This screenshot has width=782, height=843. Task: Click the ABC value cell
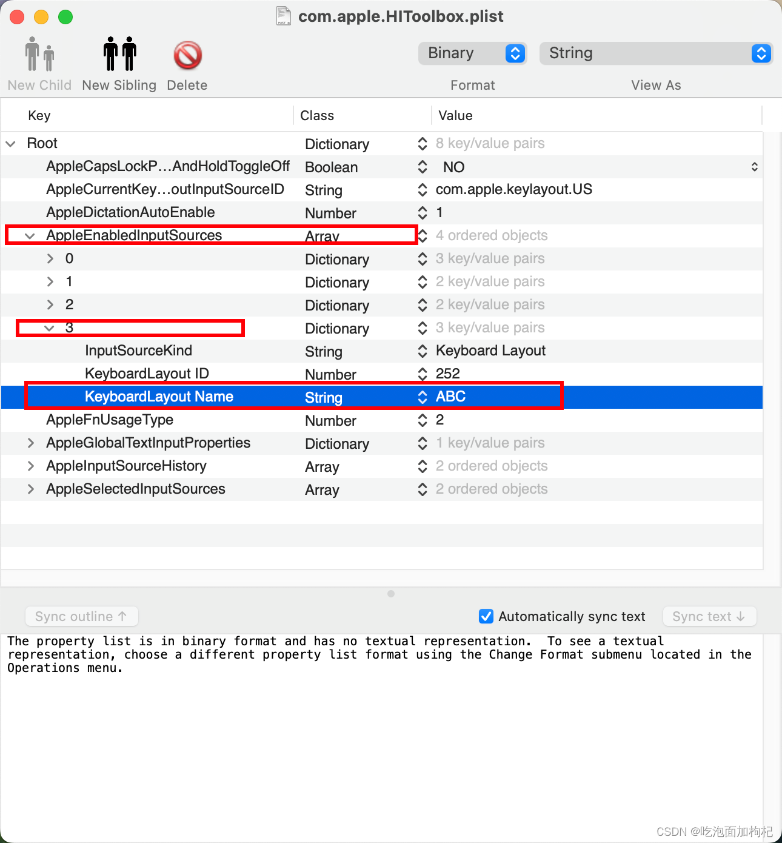pos(451,397)
